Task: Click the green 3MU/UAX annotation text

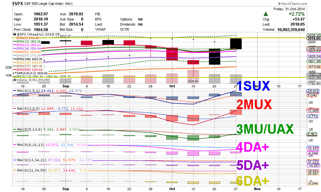Action: click(x=264, y=129)
